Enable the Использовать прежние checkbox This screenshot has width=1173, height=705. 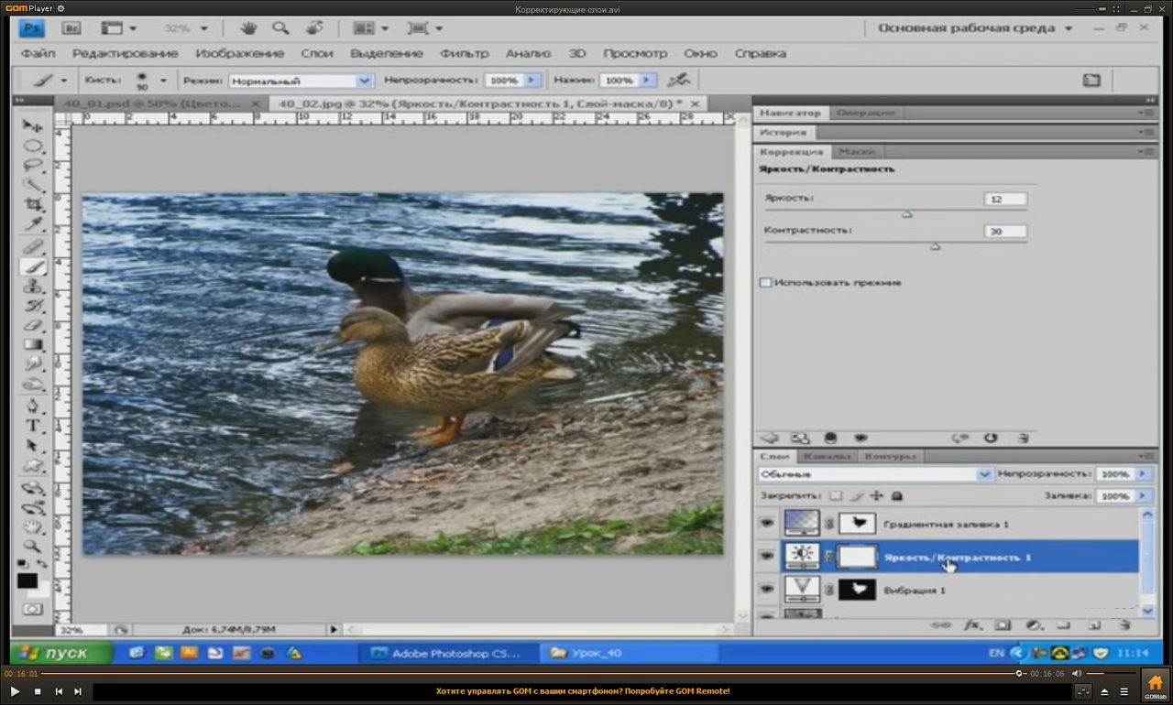click(766, 283)
